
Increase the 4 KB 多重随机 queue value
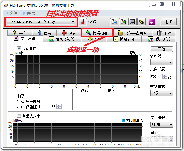[x=59, y=105]
